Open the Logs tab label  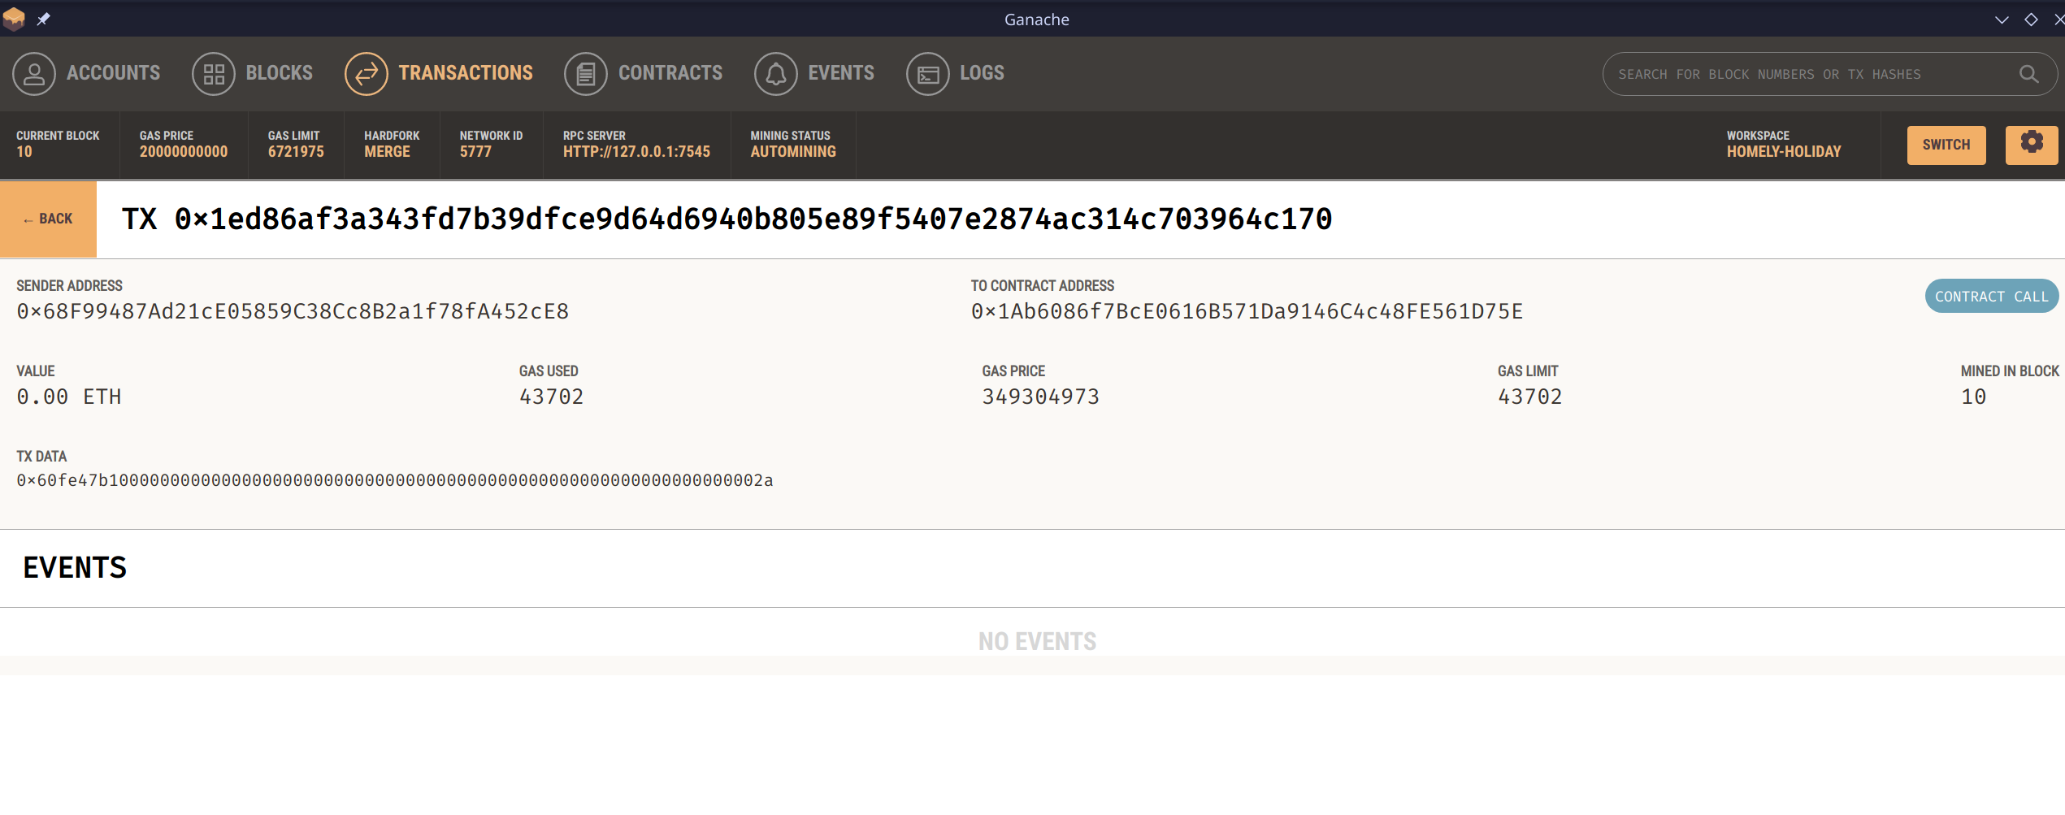982,73
